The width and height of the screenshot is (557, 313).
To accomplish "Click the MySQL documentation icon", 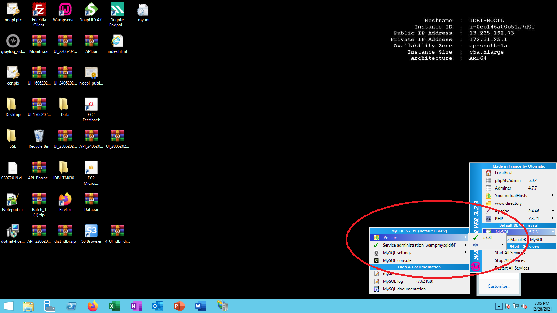I will pyautogui.click(x=376, y=289).
